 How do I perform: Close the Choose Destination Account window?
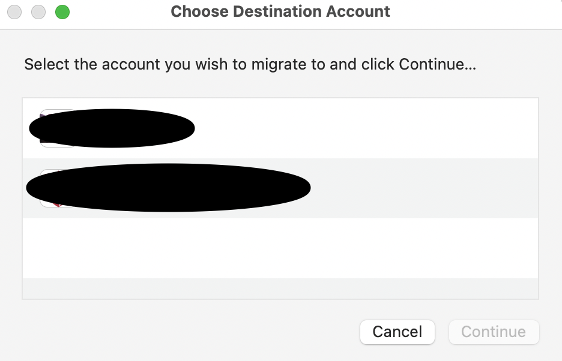pyautogui.click(x=14, y=12)
